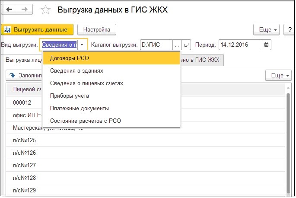Expand the top Еще menu
The image size is (296, 198).
266,30
